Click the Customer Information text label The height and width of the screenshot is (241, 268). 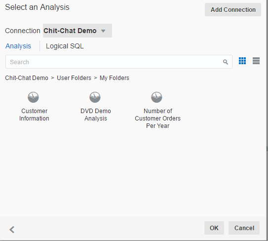coord(34,115)
